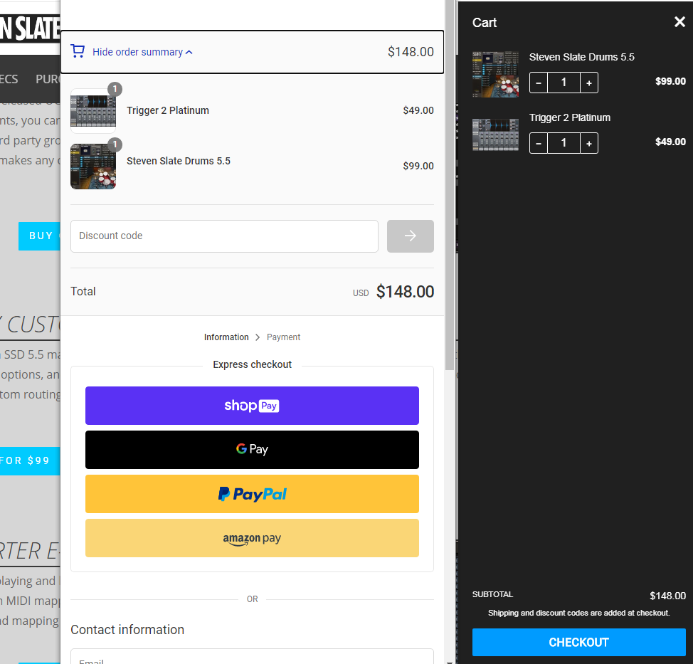The height and width of the screenshot is (664, 693).
Task: Click the blue CHECKOUT button
Action: click(x=579, y=643)
